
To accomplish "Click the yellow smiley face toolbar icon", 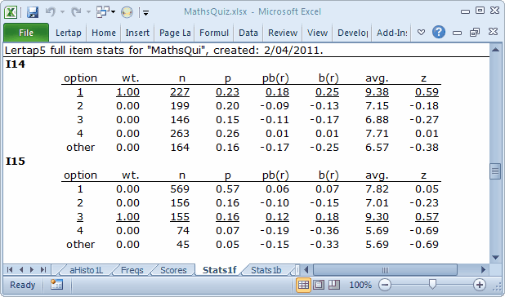I will (x=127, y=12).
